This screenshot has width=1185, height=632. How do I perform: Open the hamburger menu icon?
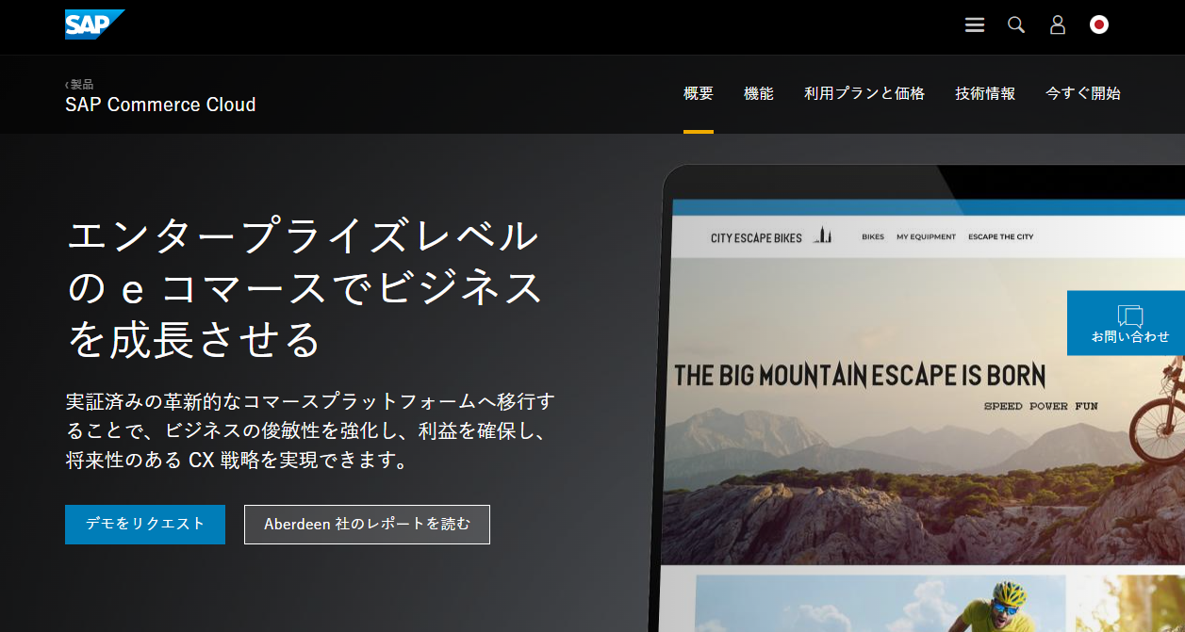coord(975,25)
